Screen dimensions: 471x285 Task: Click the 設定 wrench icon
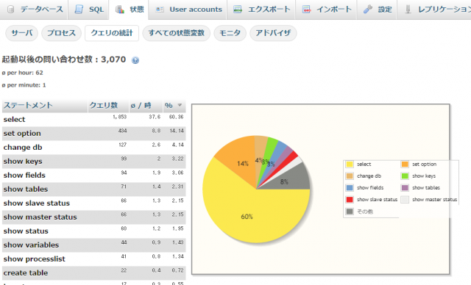pyautogui.click(x=368, y=10)
